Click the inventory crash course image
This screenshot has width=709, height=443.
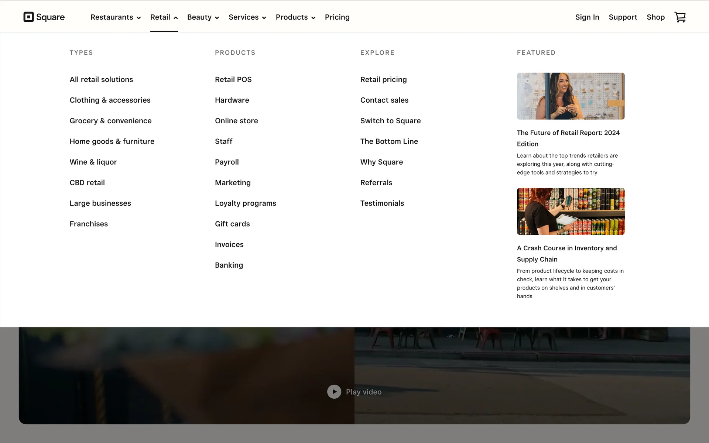pos(571,211)
